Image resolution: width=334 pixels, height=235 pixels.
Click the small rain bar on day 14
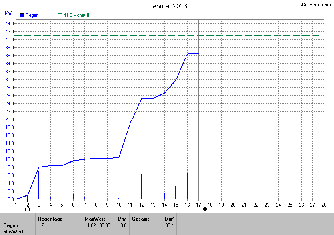164,196
